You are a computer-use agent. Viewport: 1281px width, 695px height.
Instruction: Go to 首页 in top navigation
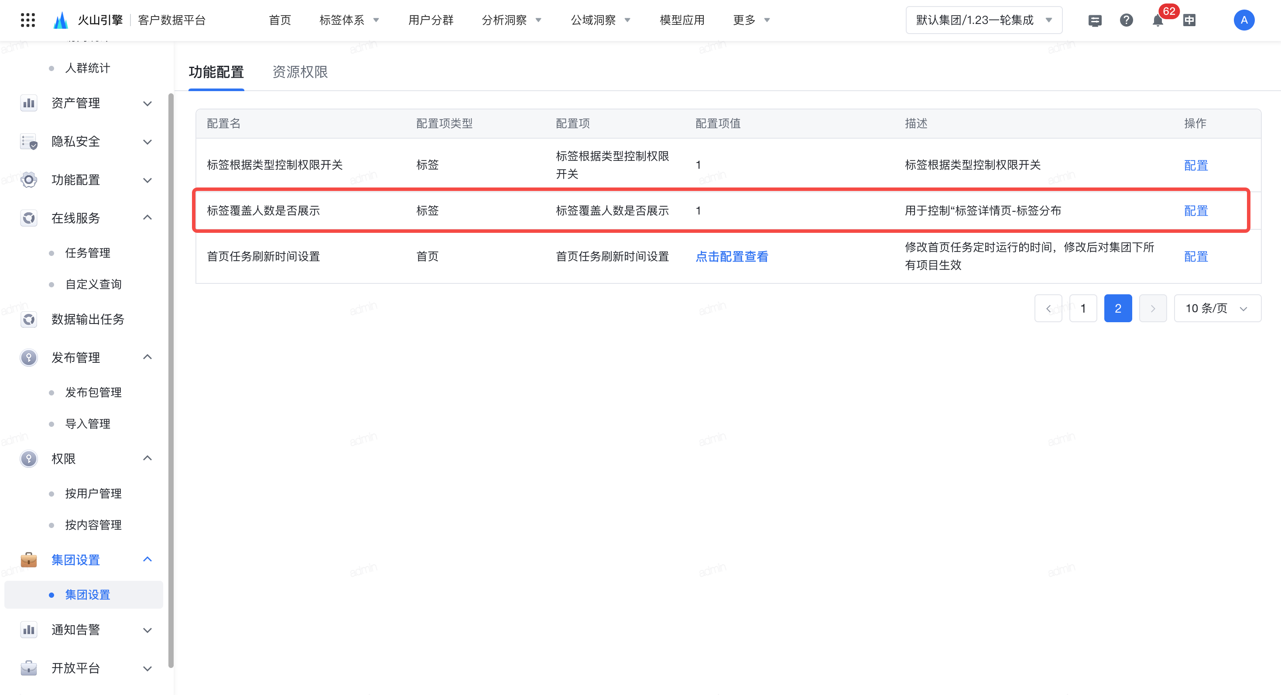[280, 20]
